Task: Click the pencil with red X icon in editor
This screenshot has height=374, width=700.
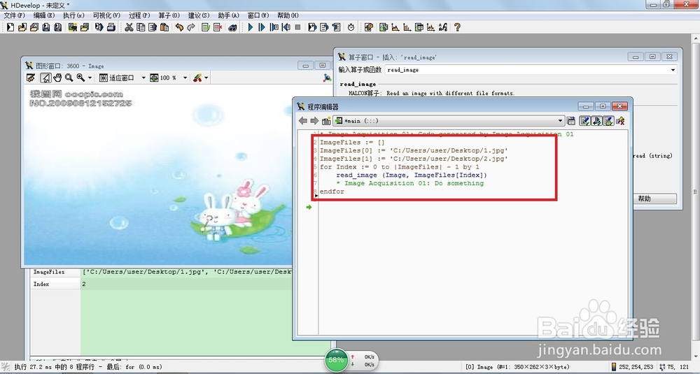Action: pyautogui.click(x=620, y=121)
